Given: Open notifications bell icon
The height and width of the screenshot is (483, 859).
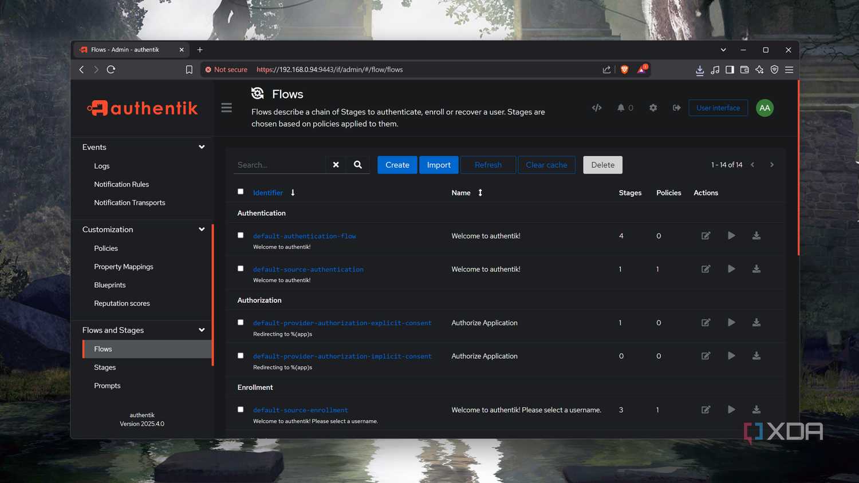Looking at the screenshot, I should pyautogui.click(x=621, y=108).
